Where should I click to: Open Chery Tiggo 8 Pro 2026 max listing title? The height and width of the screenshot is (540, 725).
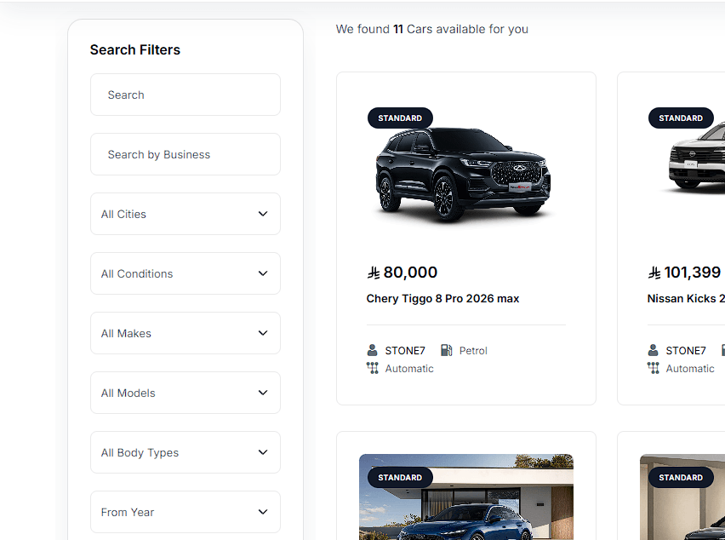442,299
